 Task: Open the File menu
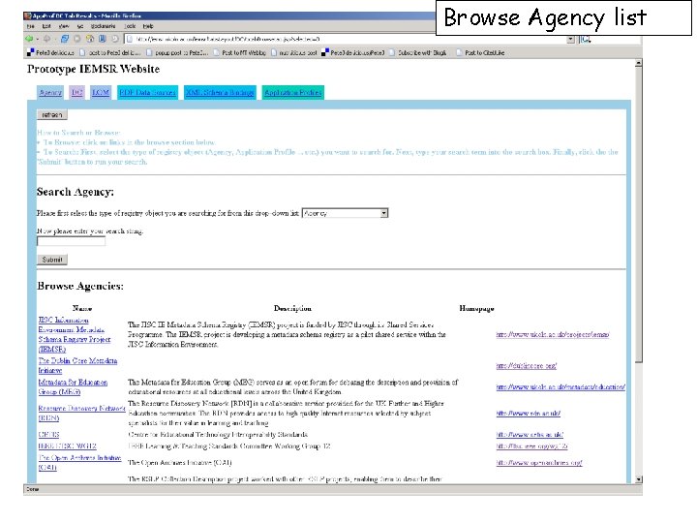[x=31, y=26]
